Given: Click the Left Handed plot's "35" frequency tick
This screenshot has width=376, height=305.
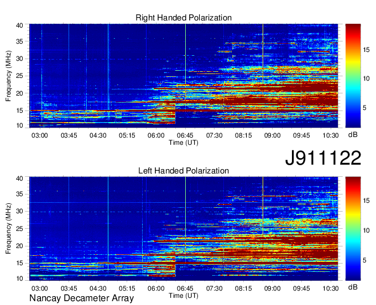Looking at the screenshot, I should [19, 194].
